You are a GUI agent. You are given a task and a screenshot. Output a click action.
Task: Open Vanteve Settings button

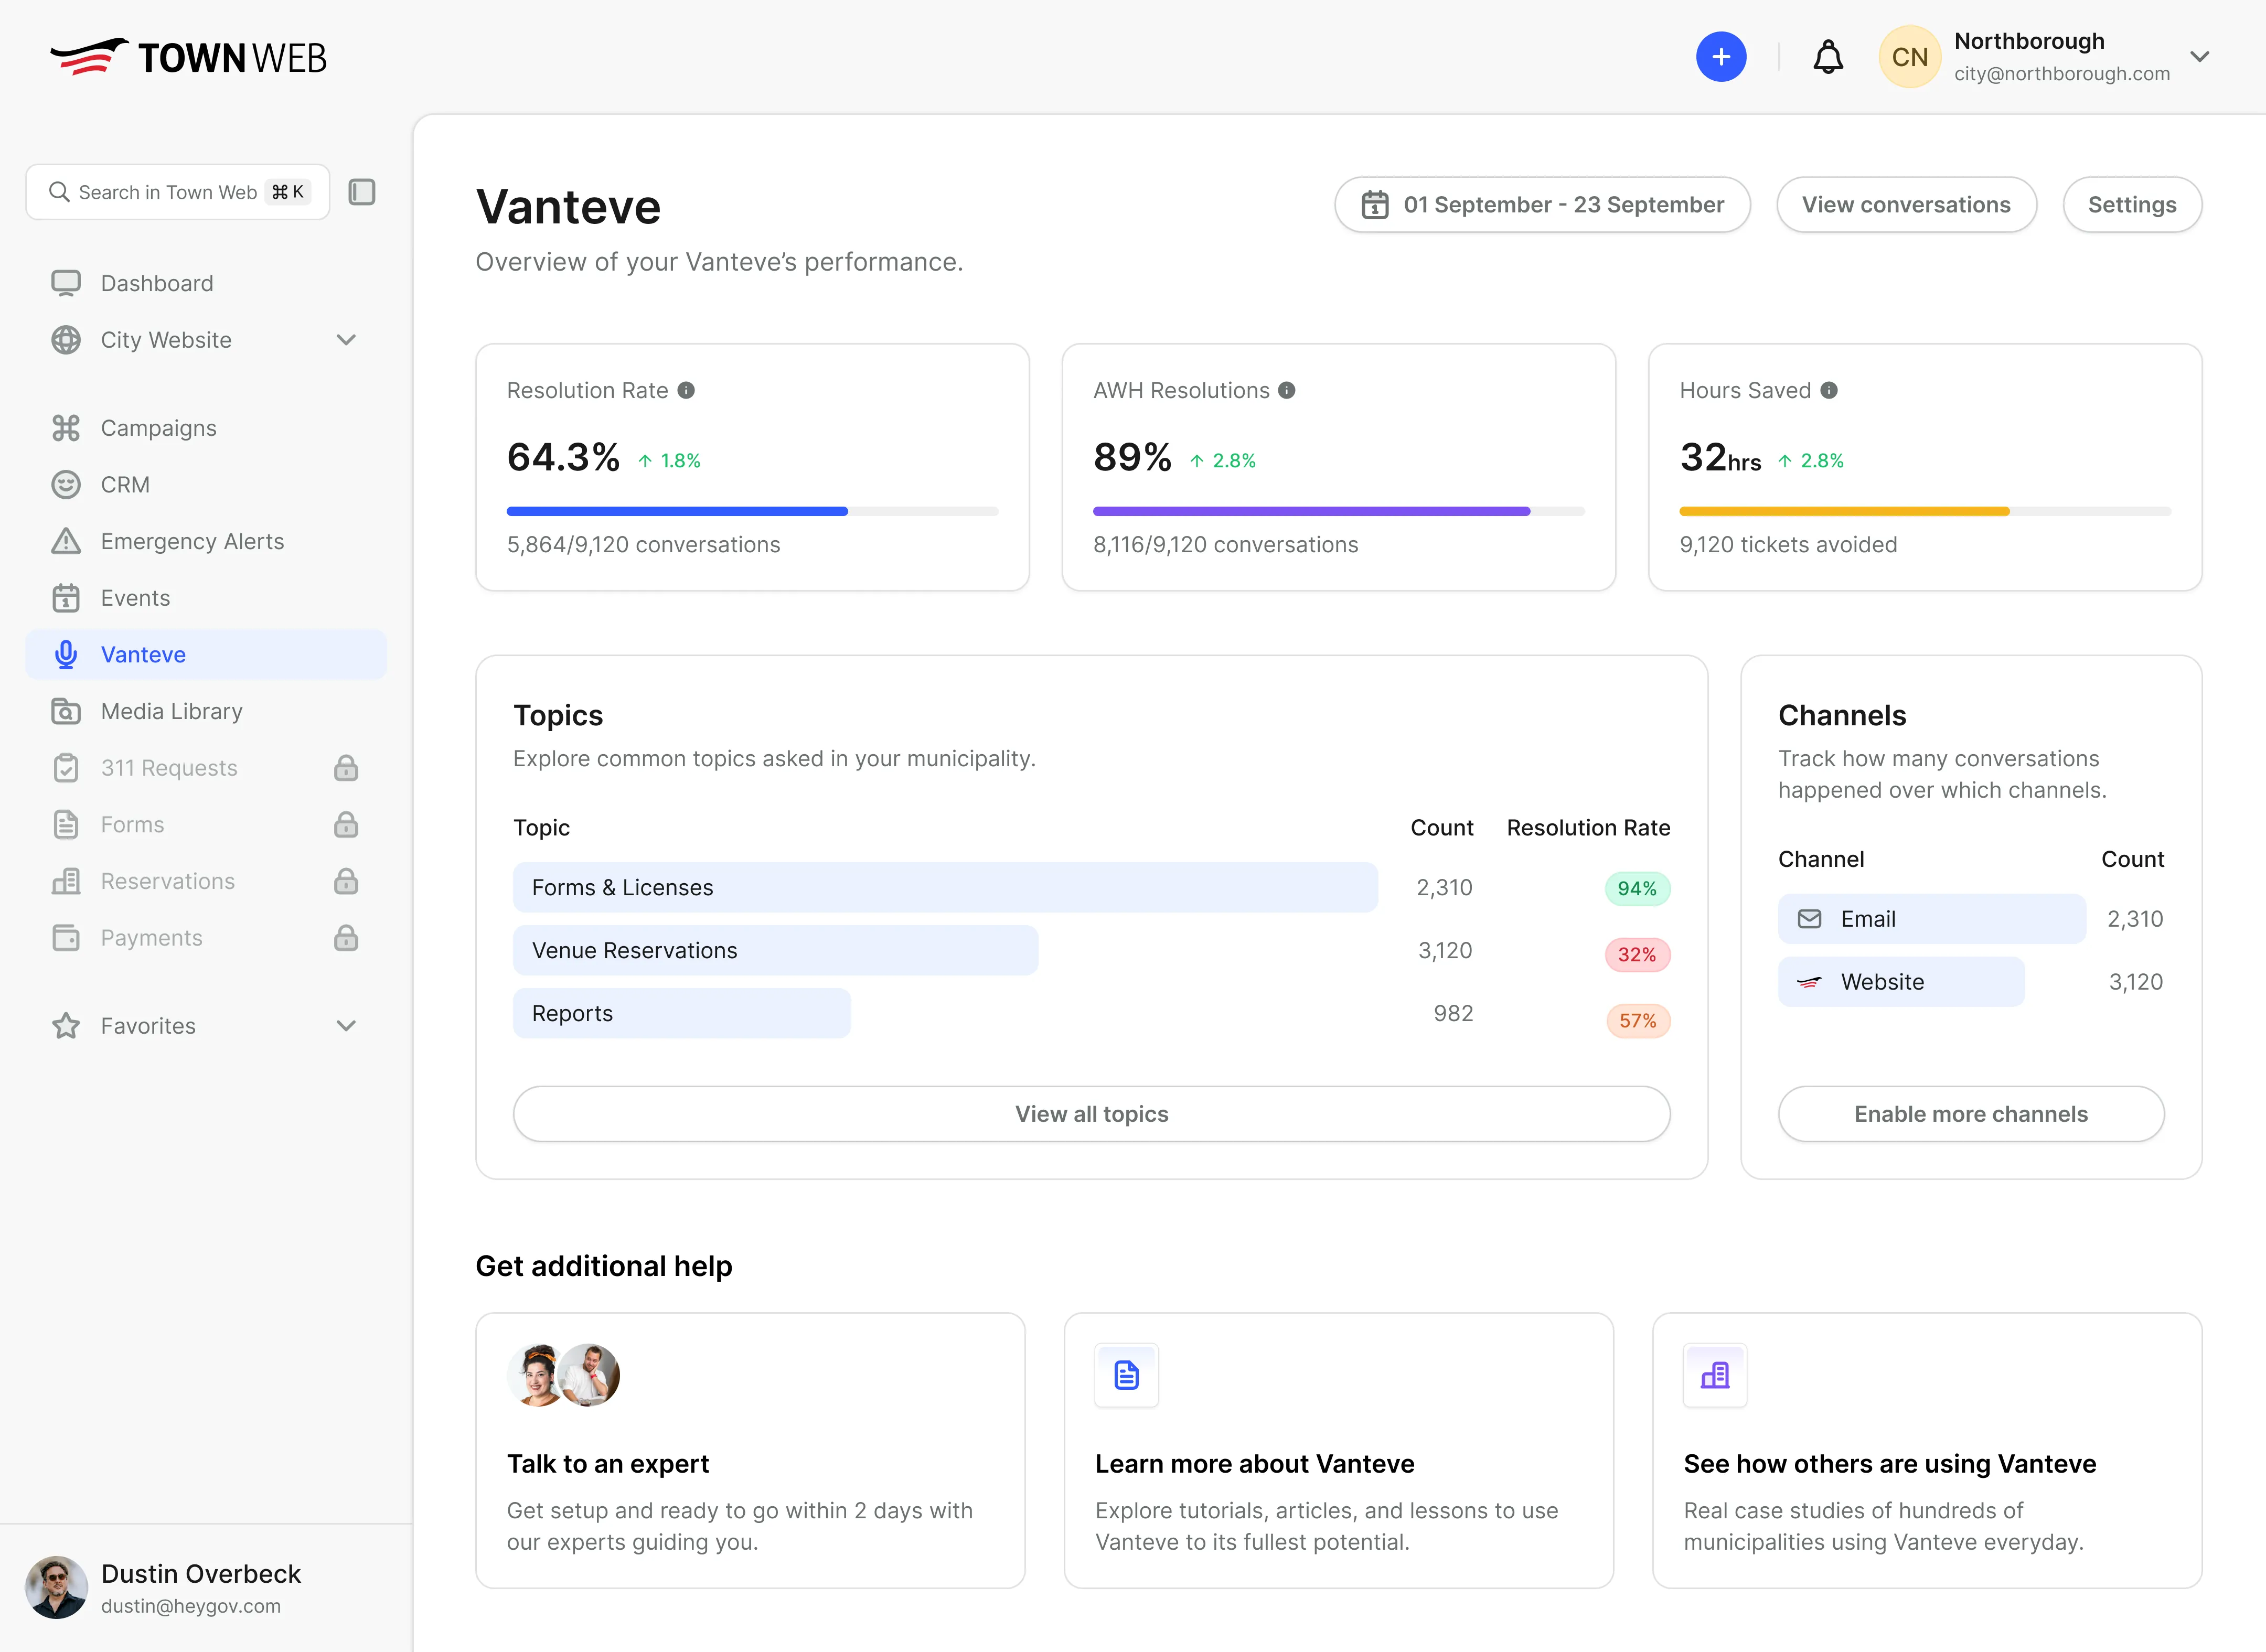point(2132,205)
